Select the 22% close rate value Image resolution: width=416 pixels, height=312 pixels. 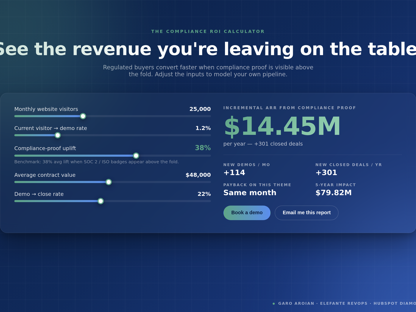tap(204, 194)
